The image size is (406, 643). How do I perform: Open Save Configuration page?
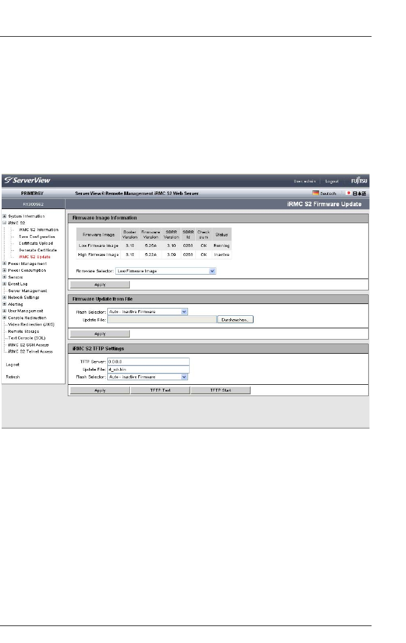tap(37, 237)
